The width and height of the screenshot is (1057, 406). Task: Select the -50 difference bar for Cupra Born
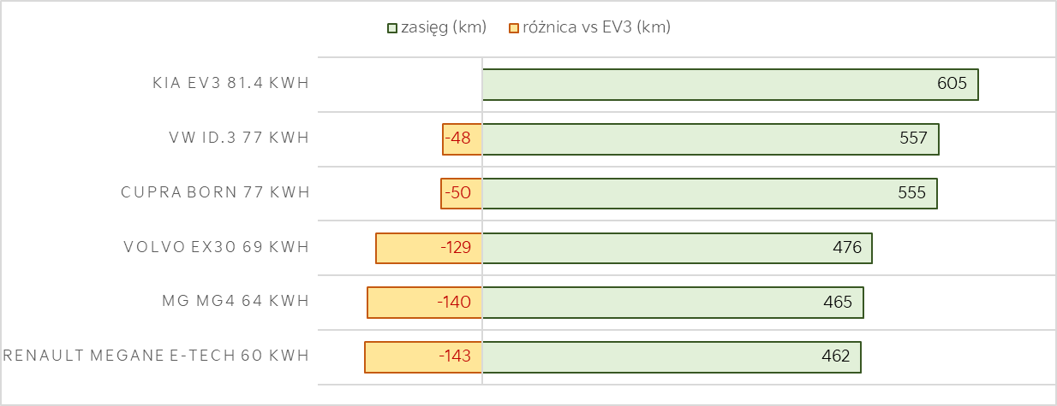[x=462, y=193]
